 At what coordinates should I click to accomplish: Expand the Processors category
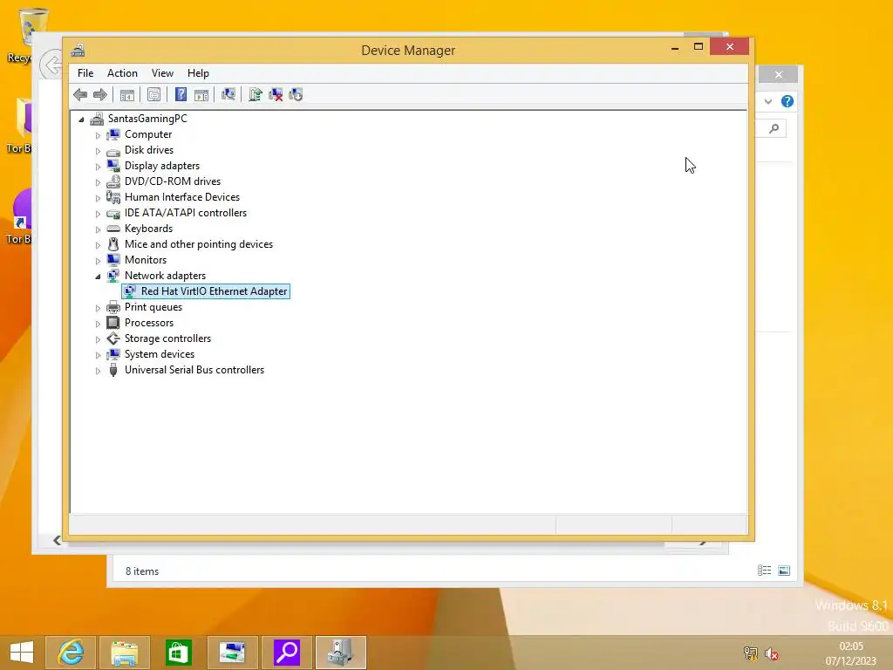98,324
